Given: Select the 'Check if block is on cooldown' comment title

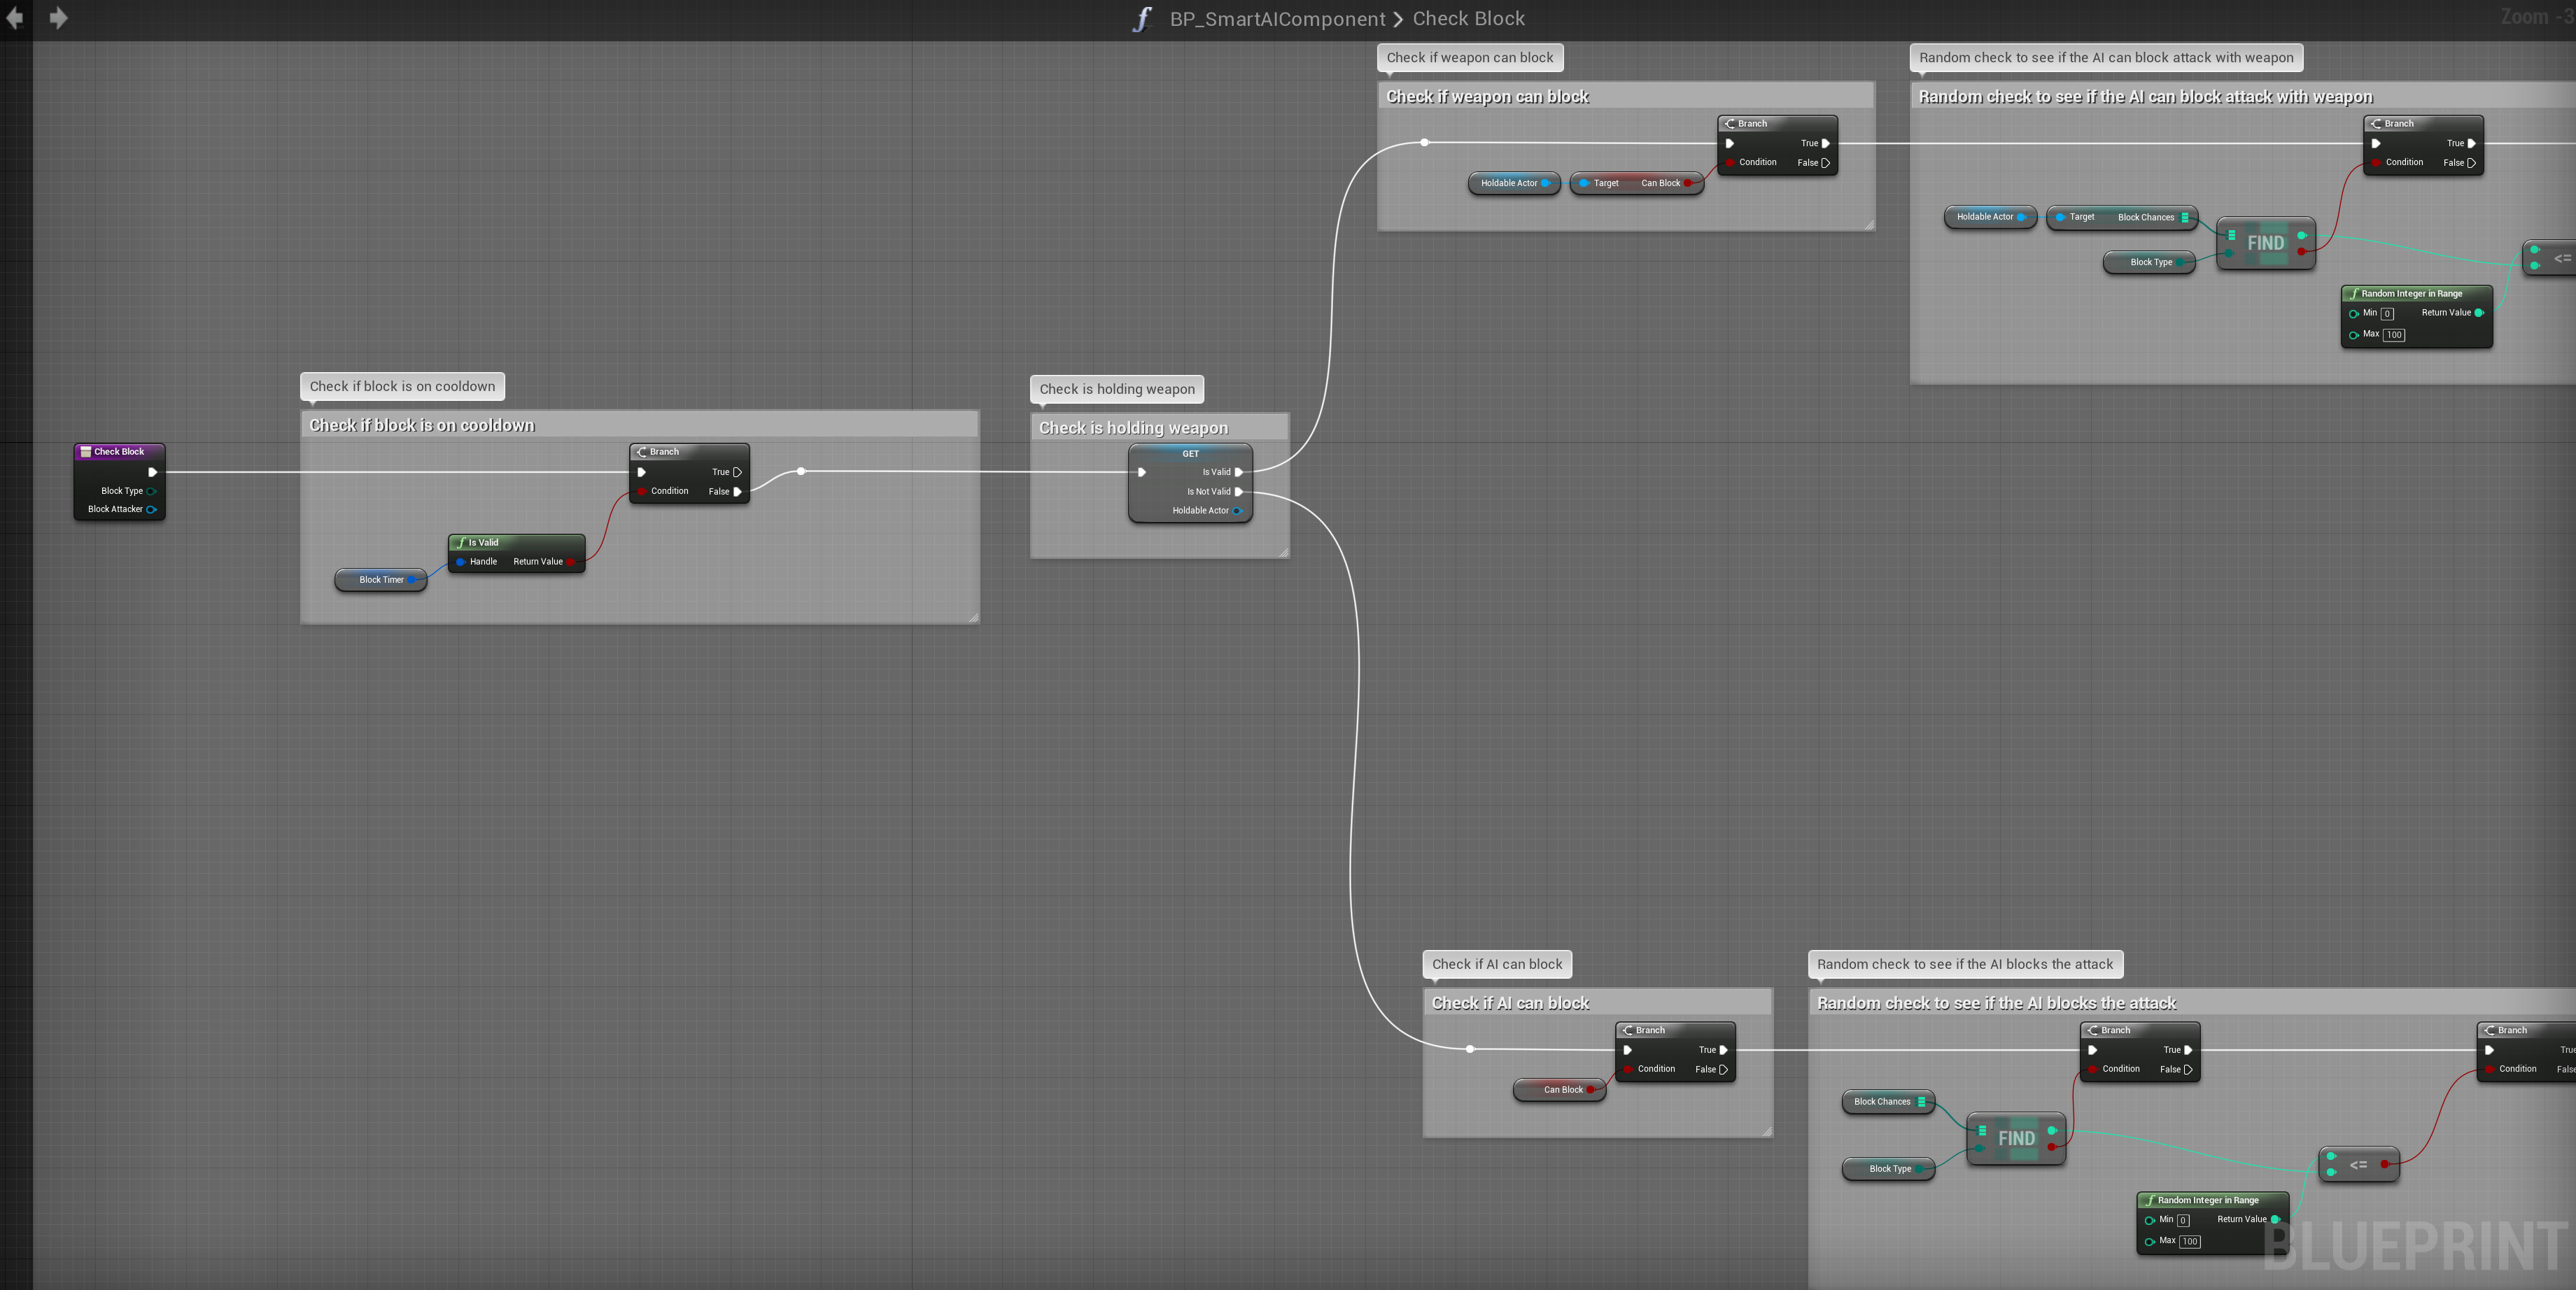Looking at the screenshot, I should pyautogui.click(x=422, y=425).
